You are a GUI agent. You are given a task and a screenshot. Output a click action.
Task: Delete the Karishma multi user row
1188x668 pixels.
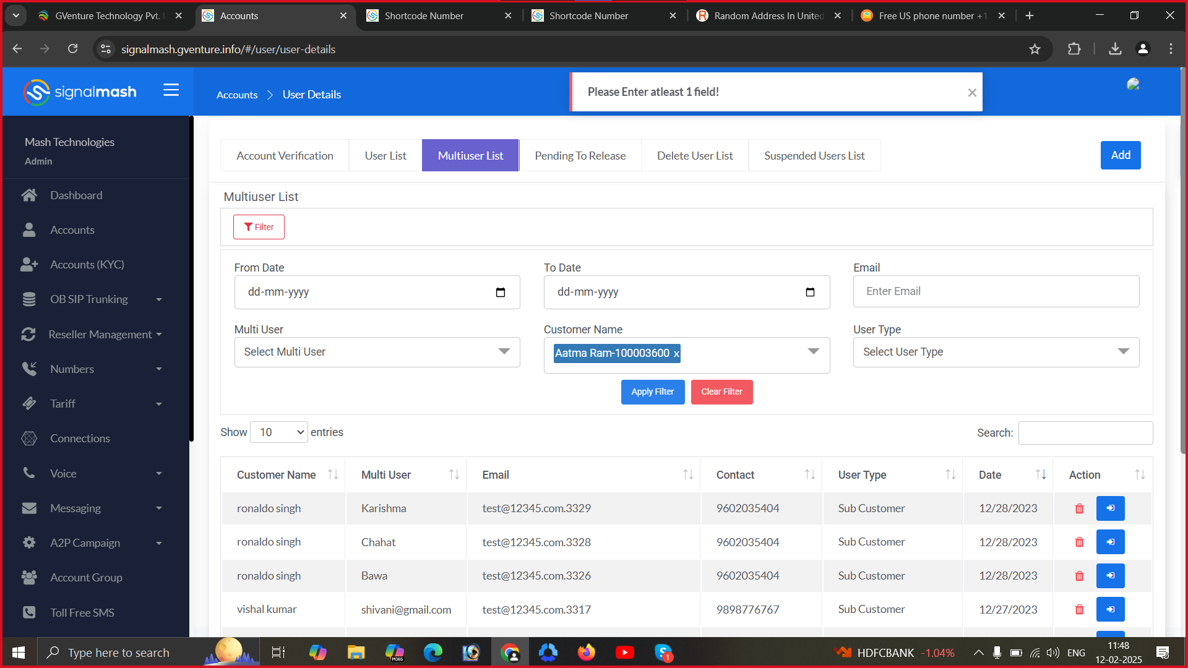click(1079, 508)
